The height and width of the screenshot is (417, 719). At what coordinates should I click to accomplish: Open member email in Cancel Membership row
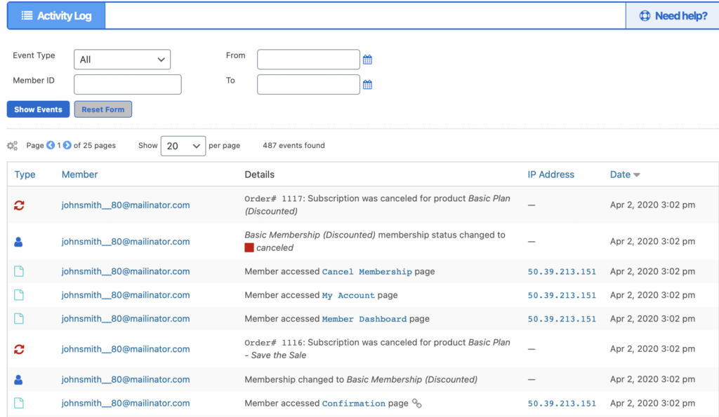(x=126, y=271)
